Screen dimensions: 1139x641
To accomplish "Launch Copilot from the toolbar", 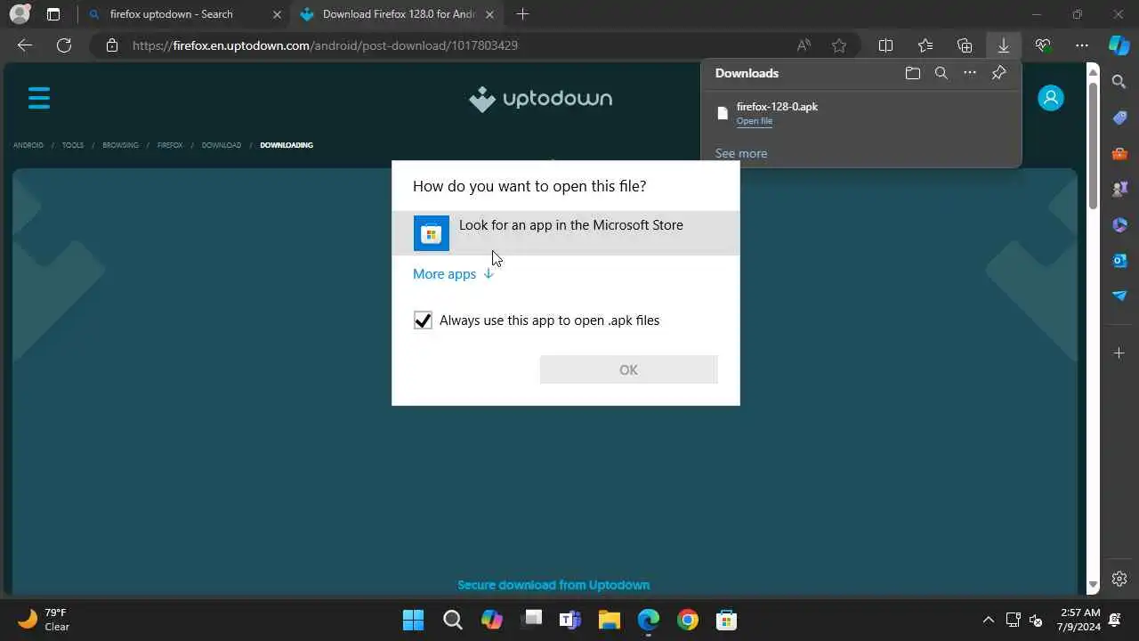I will (1119, 45).
